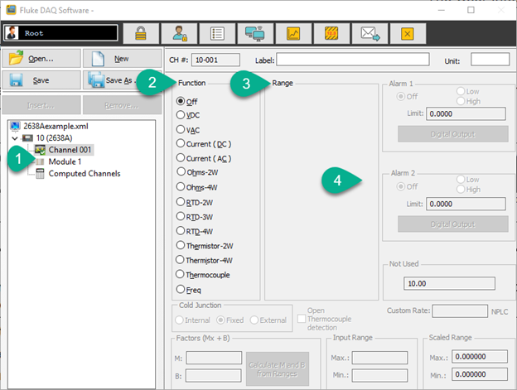Image resolution: width=517 pixels, height=390 pixels.
Task: Click Alarm 1 Digital Output button
Action: coord(452,134)
